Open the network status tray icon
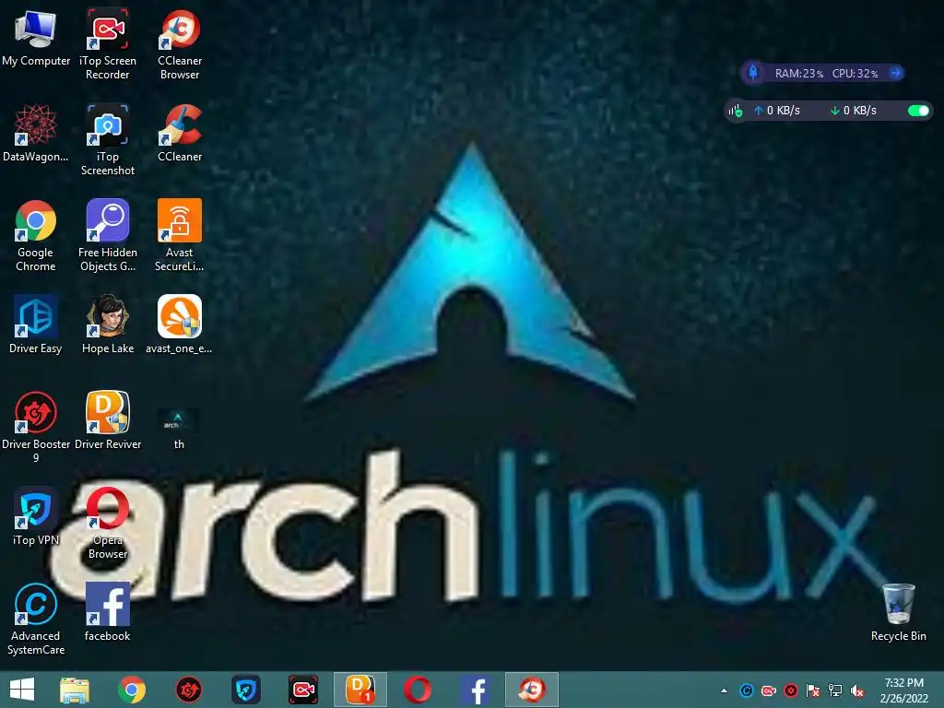The image size is (944, 708). (x=835, y=690)
